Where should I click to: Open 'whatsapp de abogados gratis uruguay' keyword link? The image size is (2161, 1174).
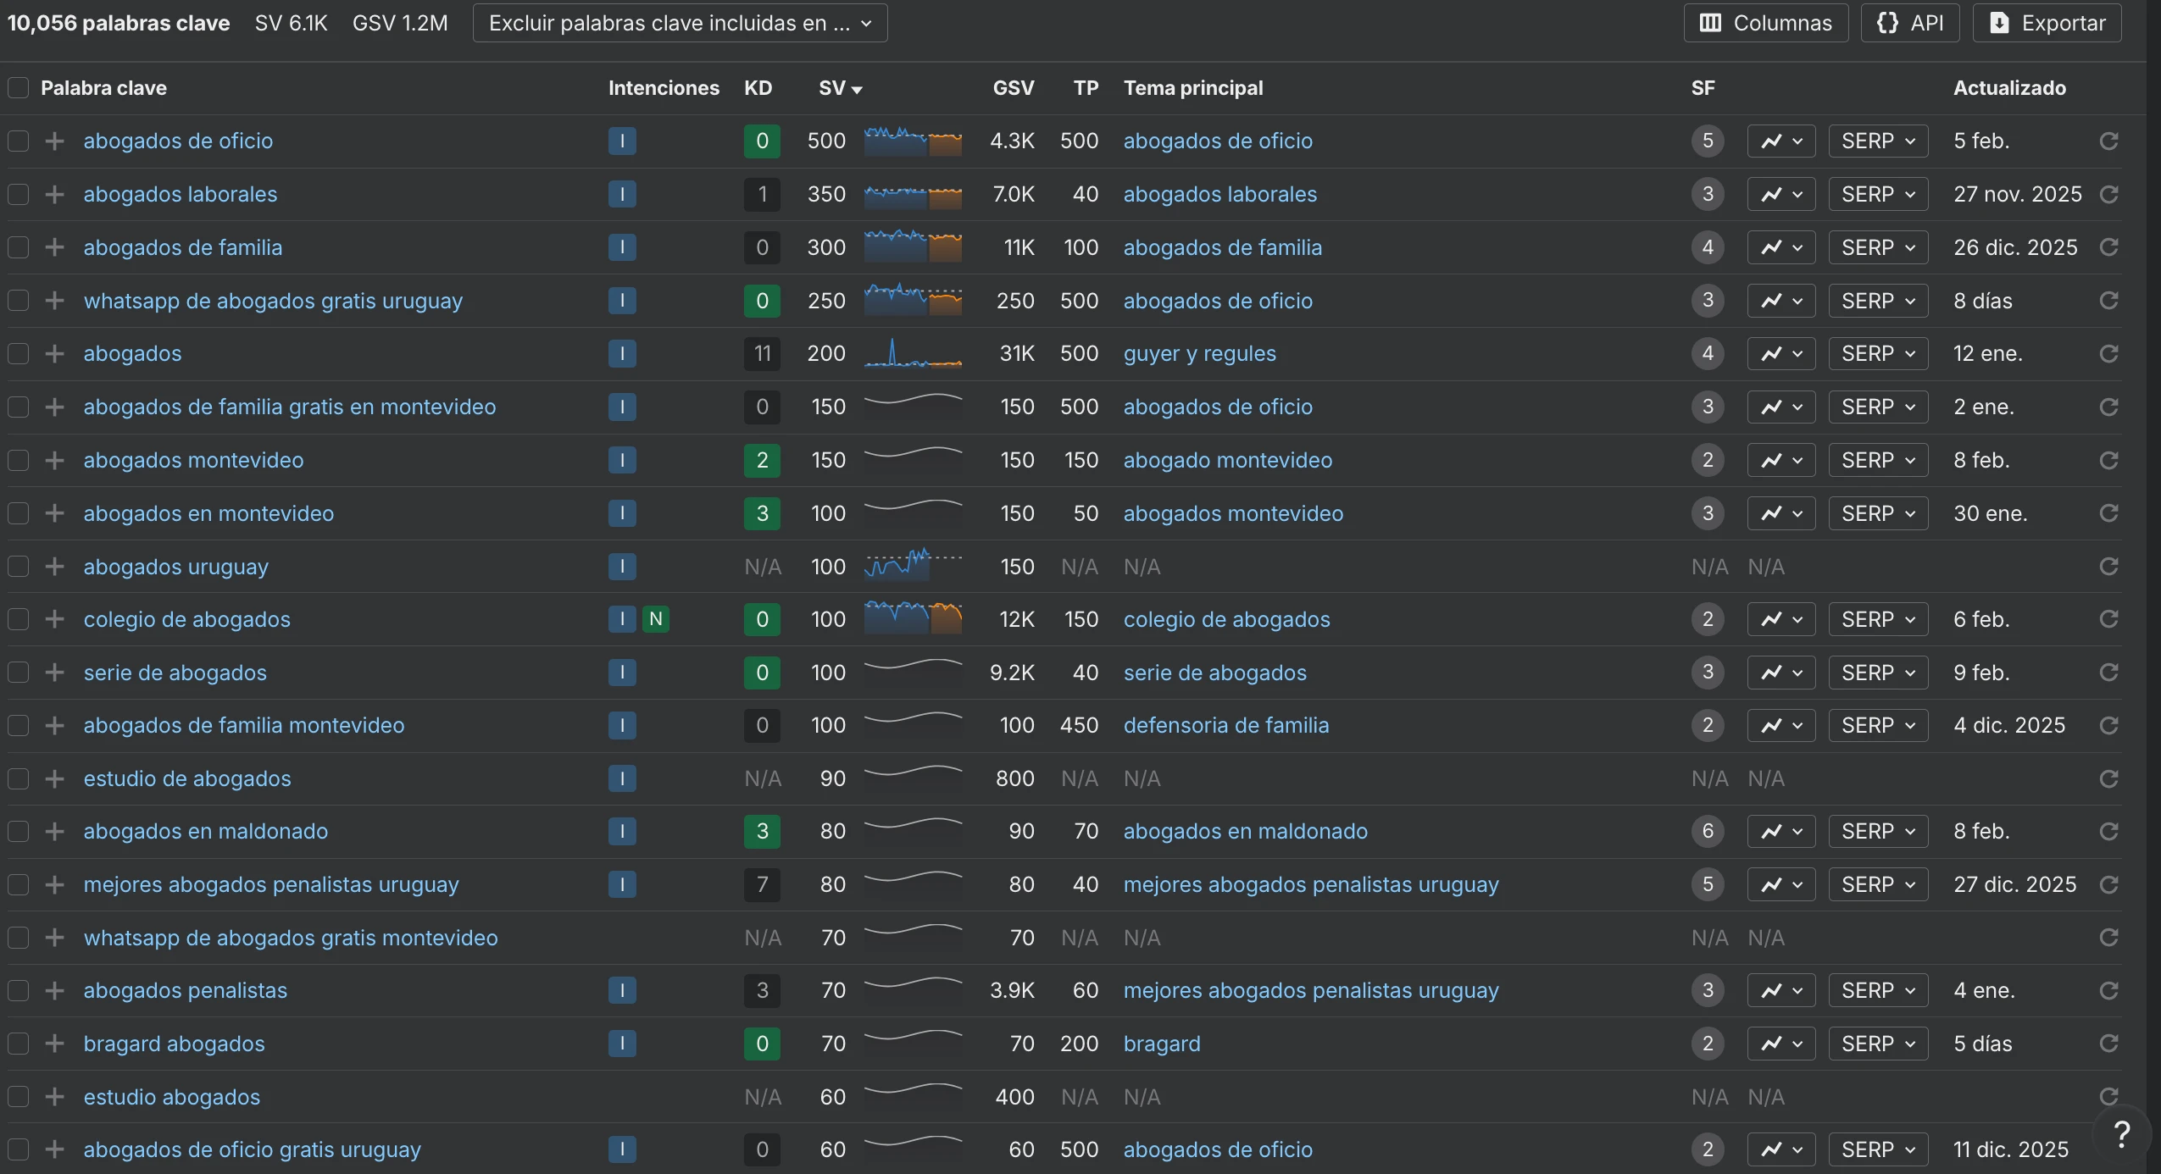pos(273,301)
